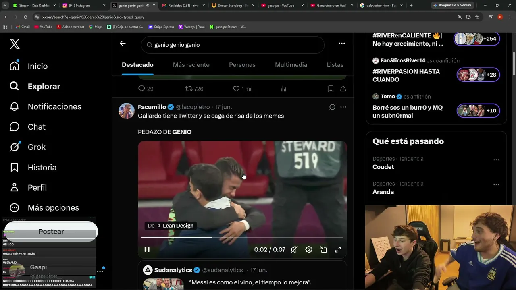Go to Inicio in sidebar
Screen dimensions: 516x290
[29, 66]
